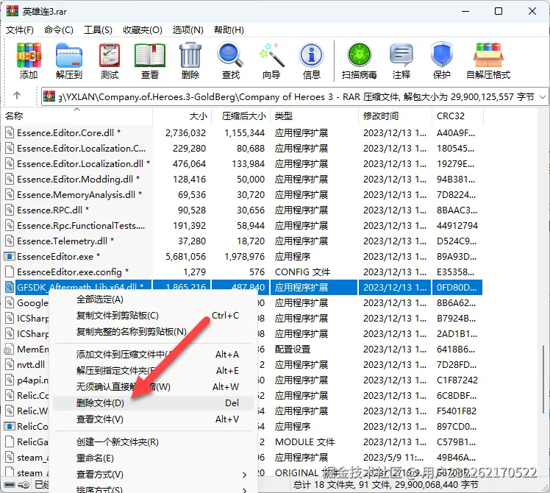Select the Essence.MemoryAnalysis.dll file

79,194
